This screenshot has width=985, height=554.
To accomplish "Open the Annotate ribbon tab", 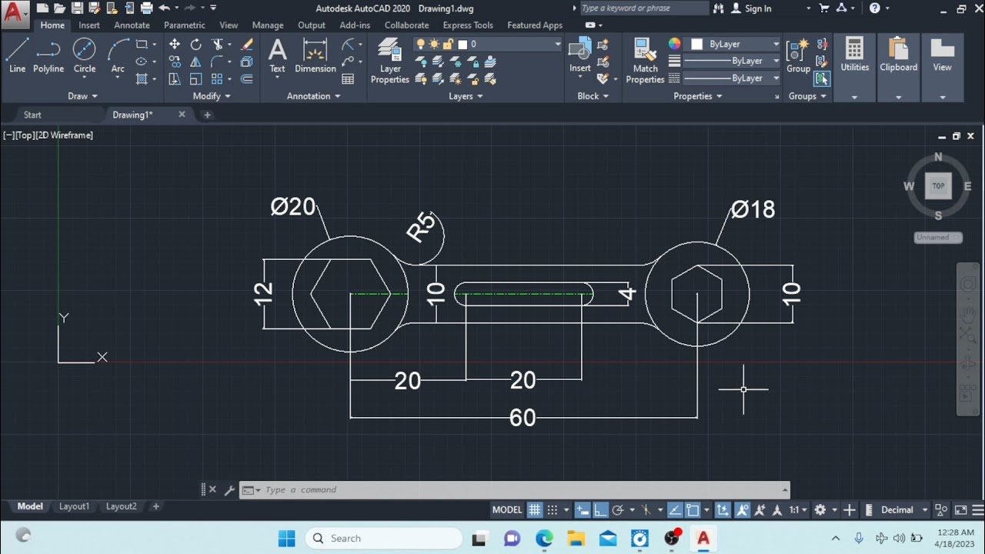I will click(x=132, y=25).
